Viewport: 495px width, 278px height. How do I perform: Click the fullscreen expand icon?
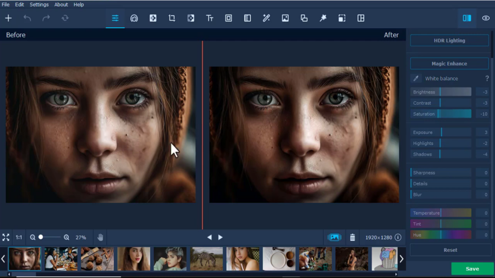point(6,237)
